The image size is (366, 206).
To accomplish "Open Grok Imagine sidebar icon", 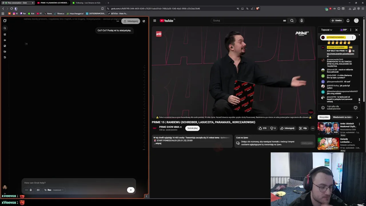I will pos(5,46).
